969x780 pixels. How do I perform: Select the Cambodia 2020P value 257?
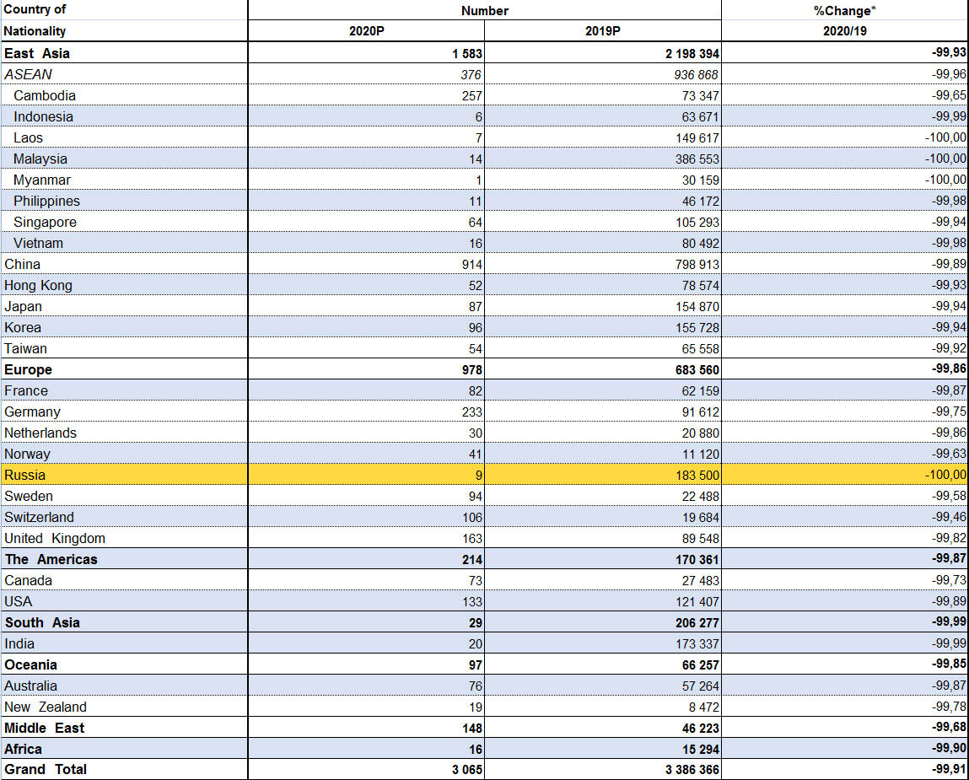pyautogui.click(x=471, y=95)
